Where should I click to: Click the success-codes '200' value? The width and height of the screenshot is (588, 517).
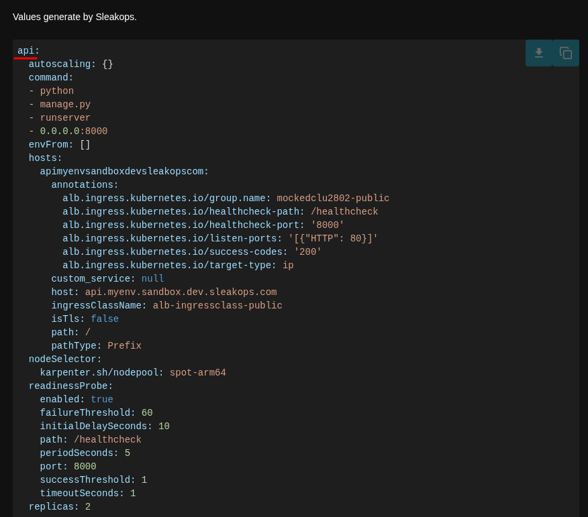click(308, 251)
